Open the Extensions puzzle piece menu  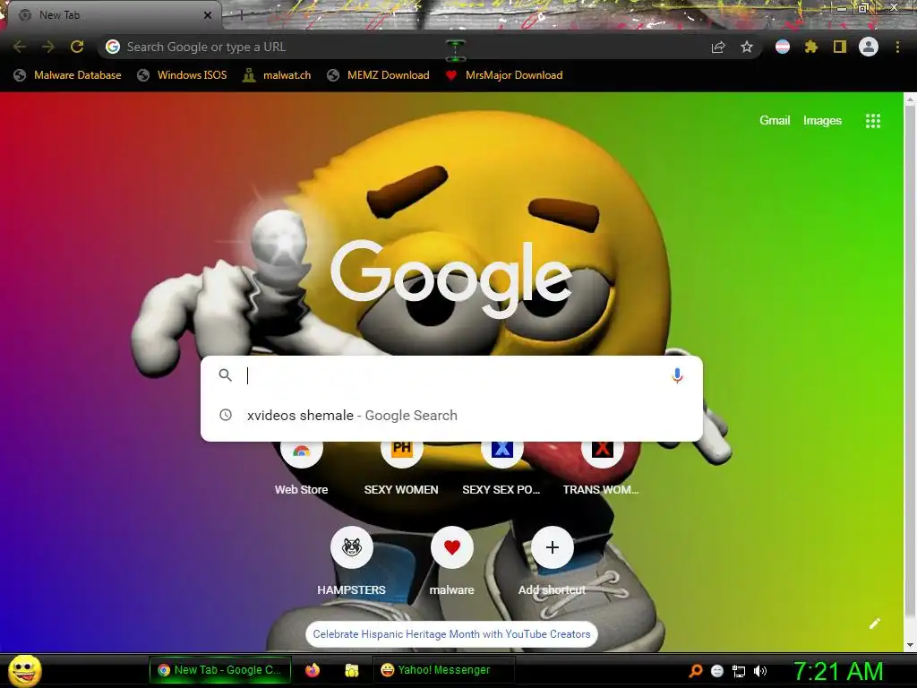tap(811, 47)
